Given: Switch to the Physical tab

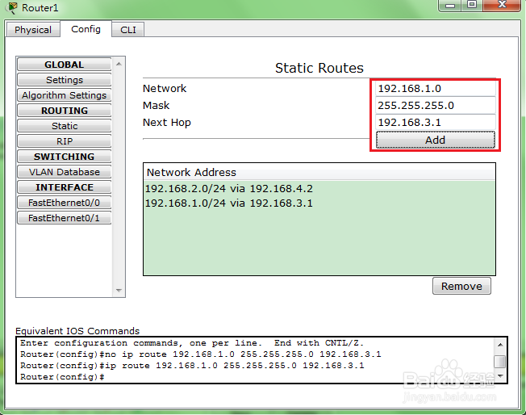Looking at the screenshot, I should 33,30.
